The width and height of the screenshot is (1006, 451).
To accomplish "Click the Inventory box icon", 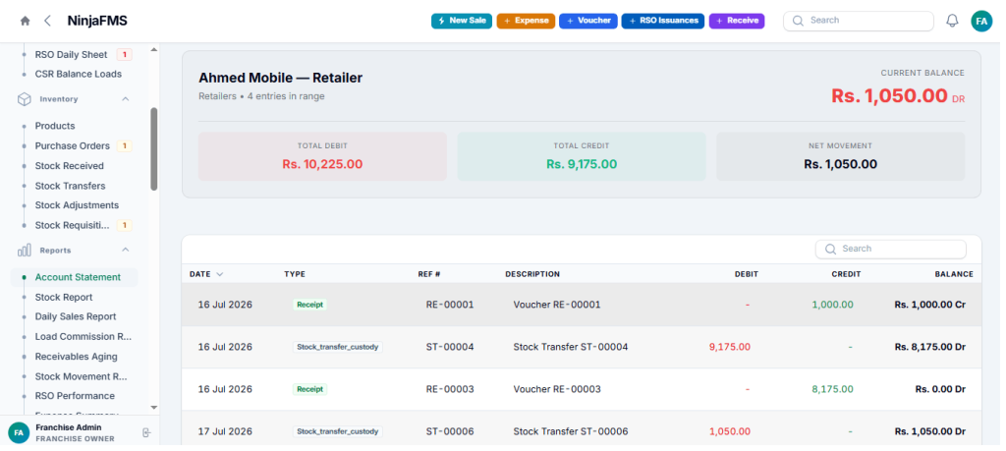I will point(25,99).
